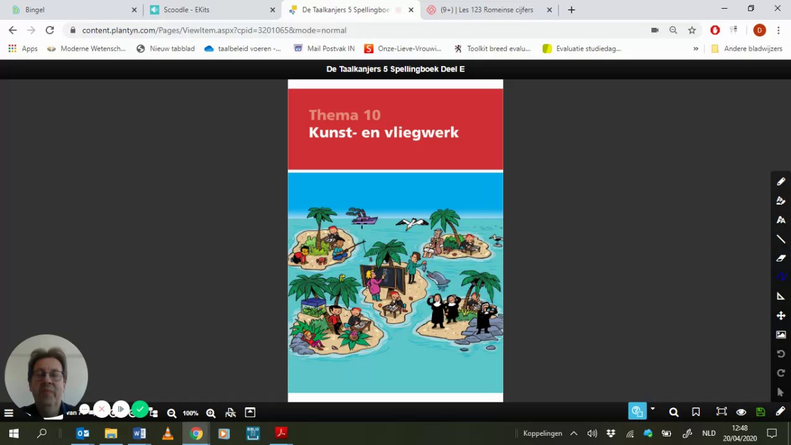
Task: Select the straight line tool
Action: [x=780, y=239]
